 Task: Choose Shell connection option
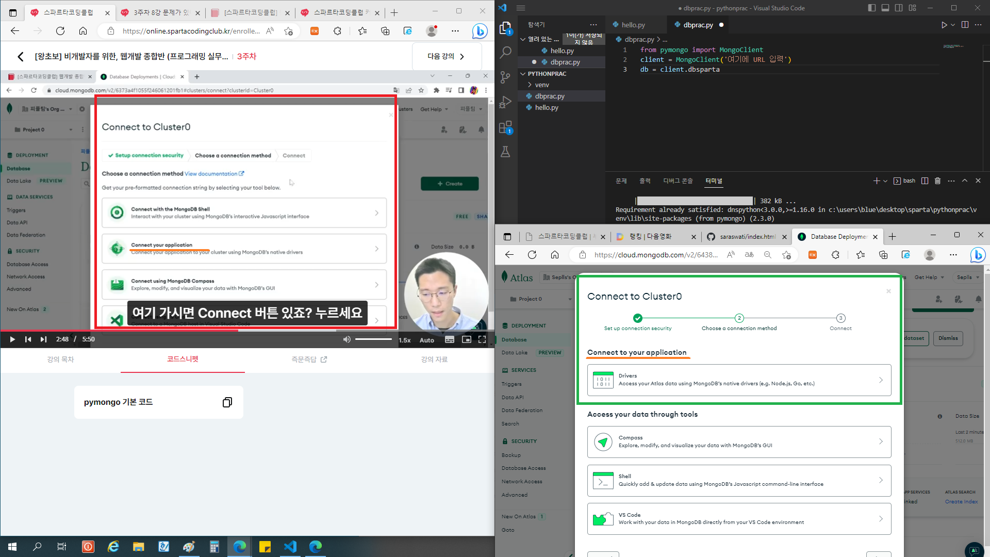(739, 481)
